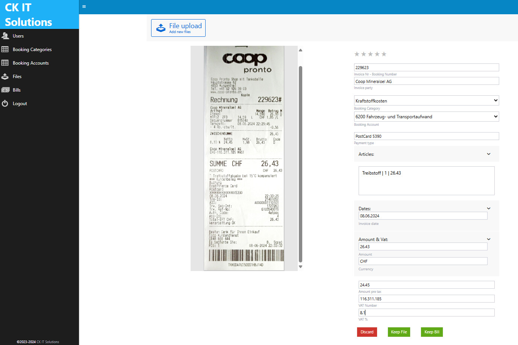The height and width of the screenshot is (345, 518).
Task: Click the hamburger menu icon in header
Action: pyautogui.click(x=84, y=6)
